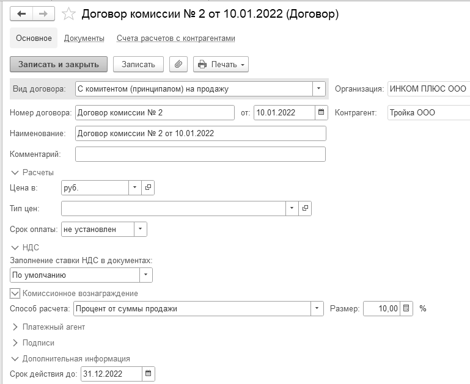Open the Печать print menu button
The width and height of the screenshot is (470, 384).
point(221,64)
